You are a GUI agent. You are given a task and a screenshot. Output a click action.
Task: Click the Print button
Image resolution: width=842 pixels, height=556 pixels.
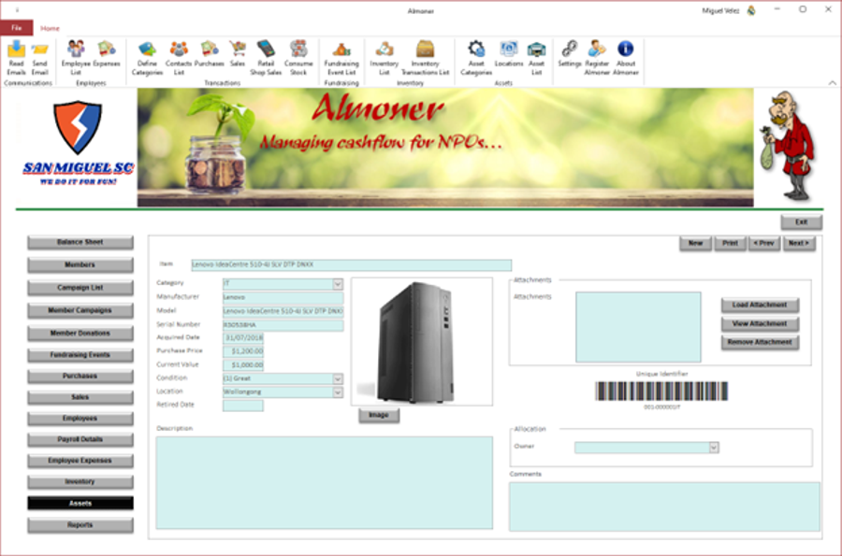[x=730, y=243]
